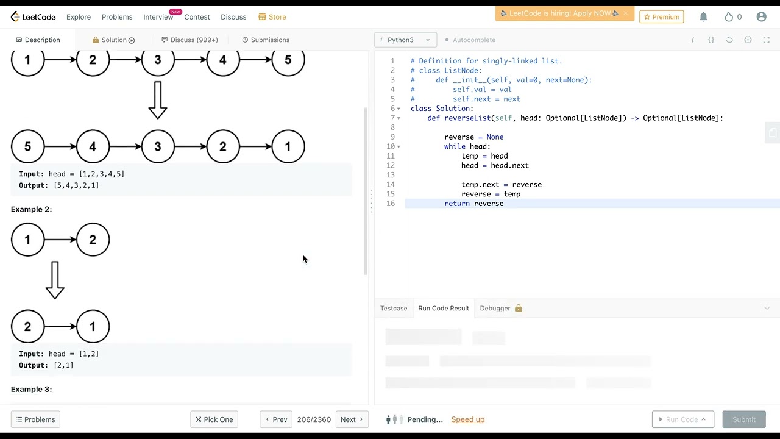Screen dimensions: 780x439
Task: Open the user profile avatar
Action: click(x=761, y=17)
